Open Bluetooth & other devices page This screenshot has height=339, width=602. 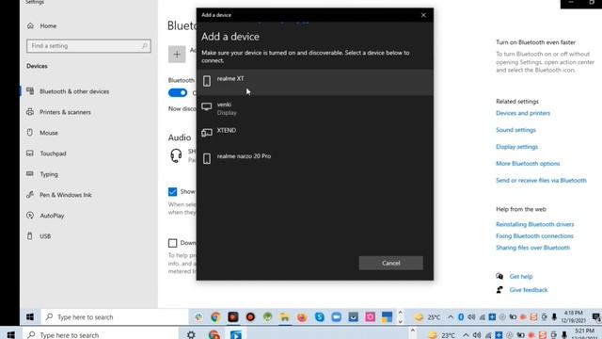point(74,91)
